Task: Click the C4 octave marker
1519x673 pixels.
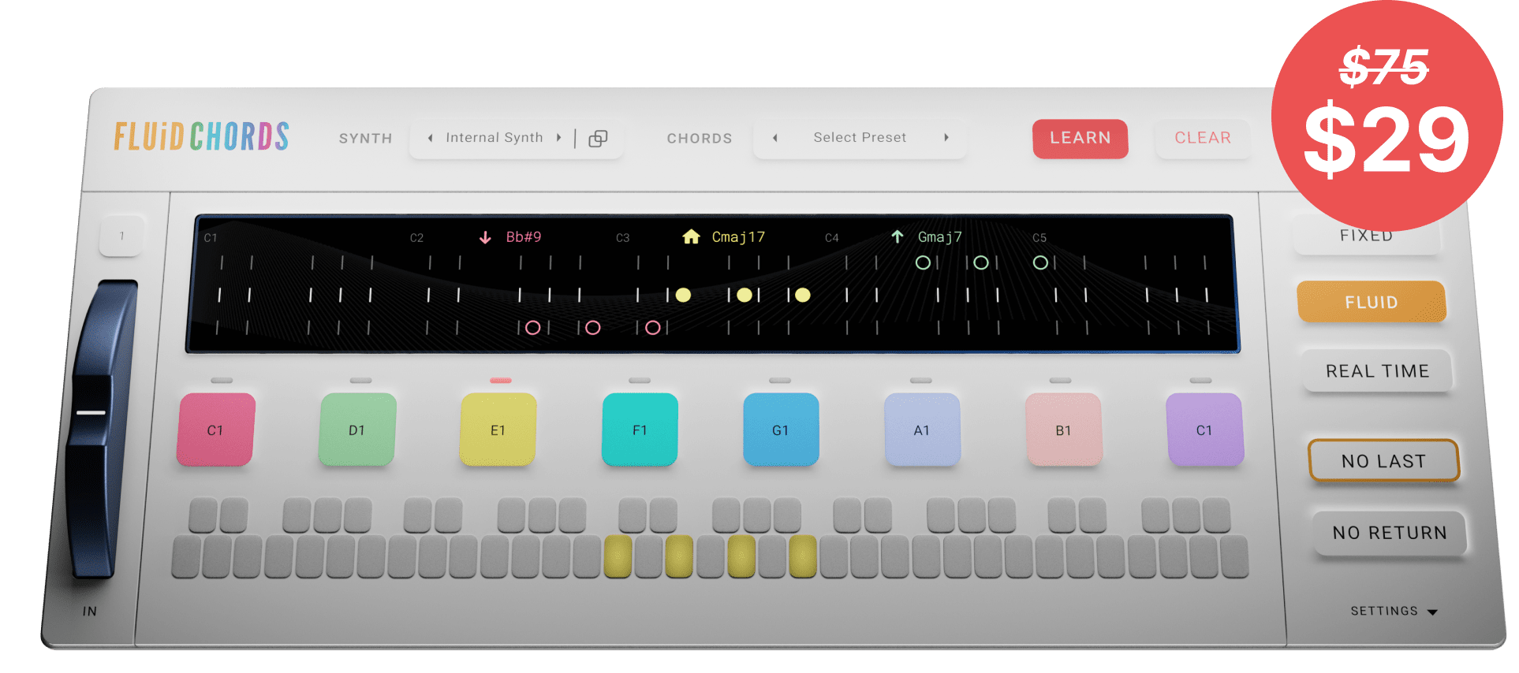Action: pyautogui.click(x=831, y=238)
